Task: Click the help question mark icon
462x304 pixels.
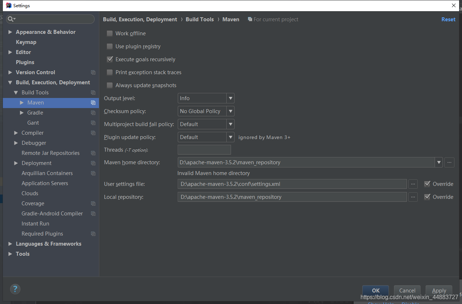Action: 15,289
